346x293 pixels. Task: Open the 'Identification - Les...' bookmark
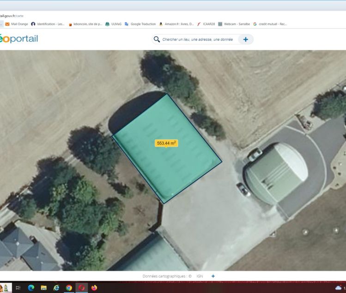(x=48, y=24)
